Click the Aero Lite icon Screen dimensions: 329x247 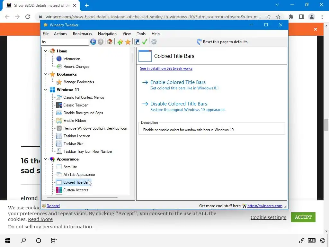click(x=59, y=167)
